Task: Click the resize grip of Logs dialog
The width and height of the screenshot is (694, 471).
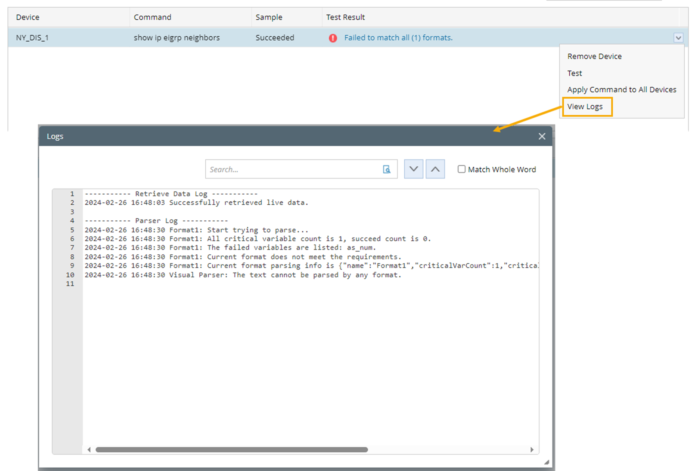Action: tap(547, 462)
